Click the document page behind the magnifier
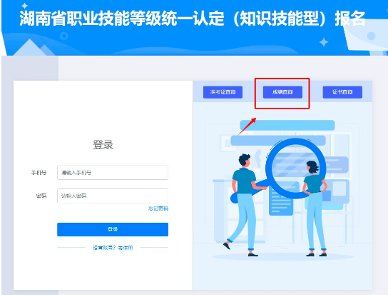 283,198
